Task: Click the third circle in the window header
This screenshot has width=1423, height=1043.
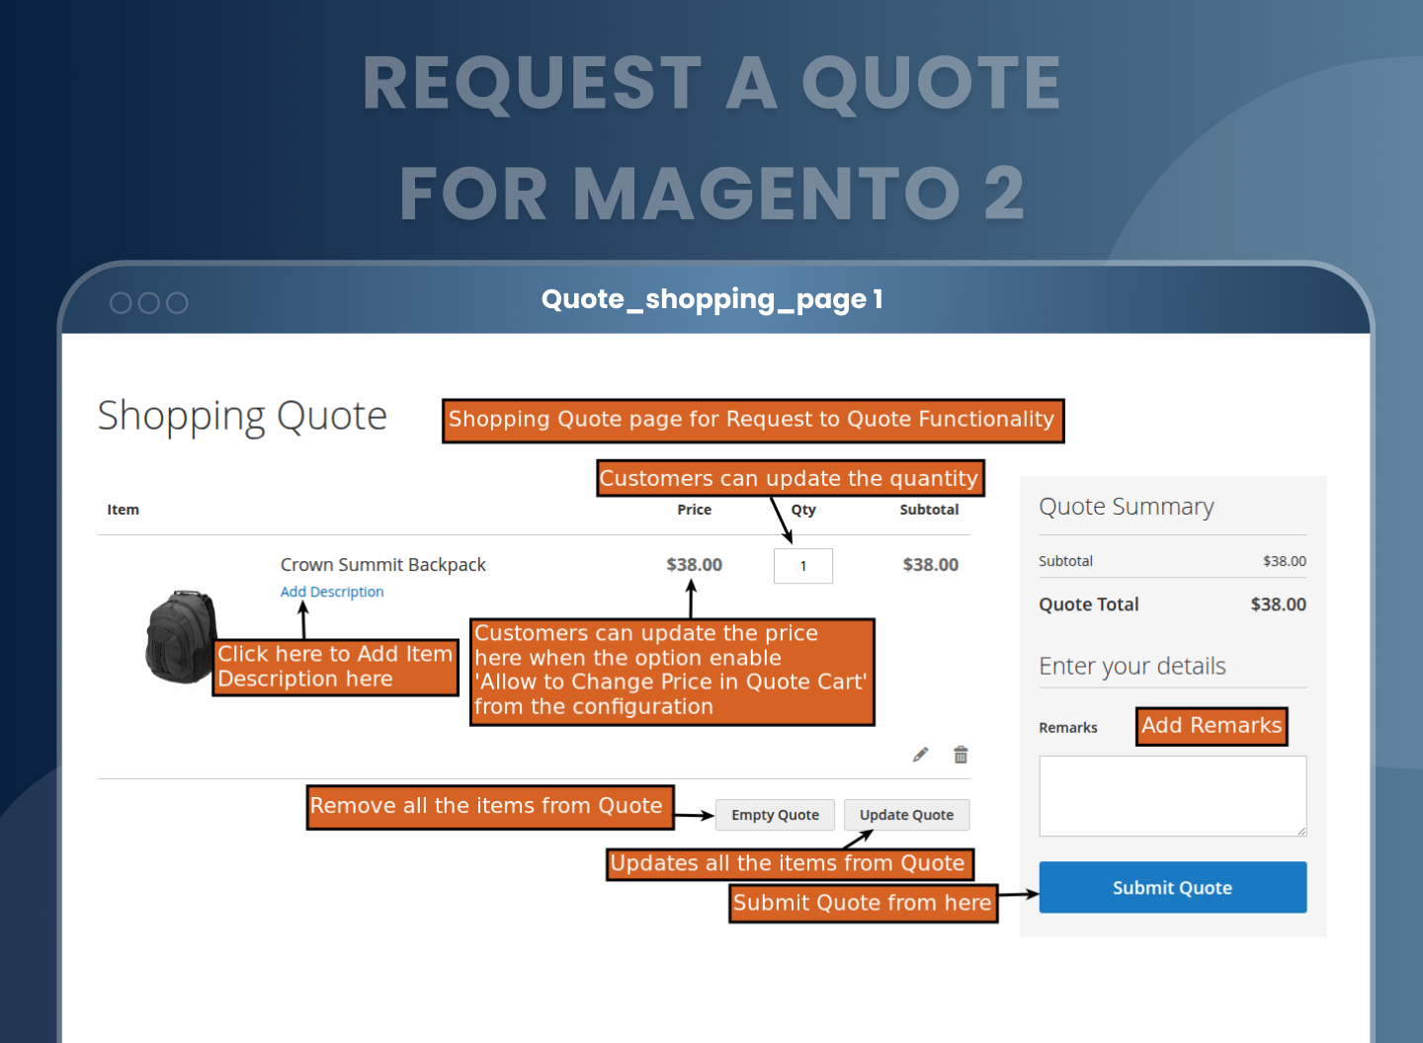Action: coord(177,303)
